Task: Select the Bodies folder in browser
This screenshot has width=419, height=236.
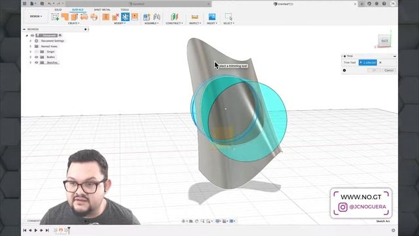Action: [x=50, y=57]
